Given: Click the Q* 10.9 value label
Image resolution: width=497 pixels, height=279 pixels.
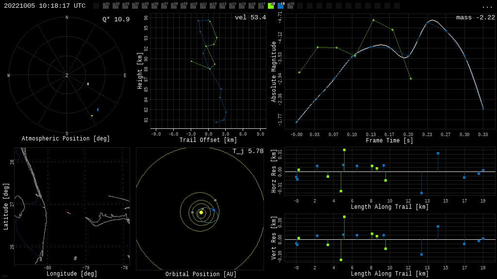Looking at the screenshot, I should (116, 19).
